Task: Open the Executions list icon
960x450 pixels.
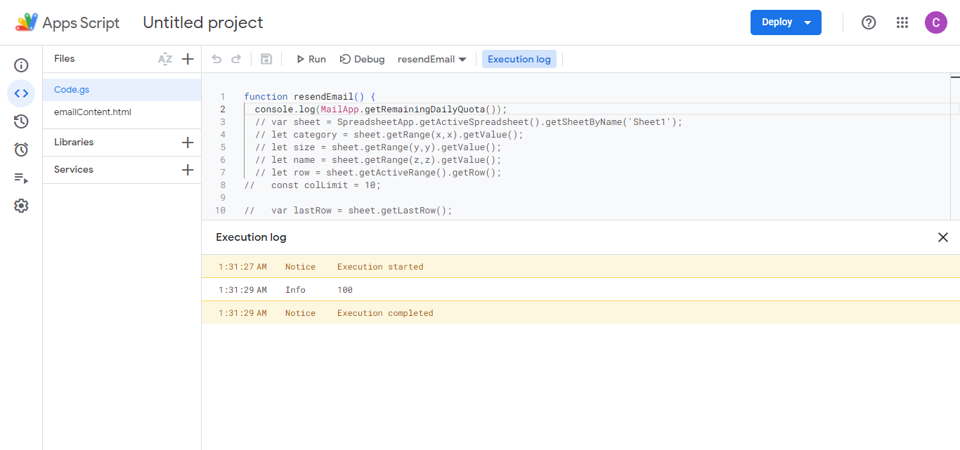Action: point(21,178)
